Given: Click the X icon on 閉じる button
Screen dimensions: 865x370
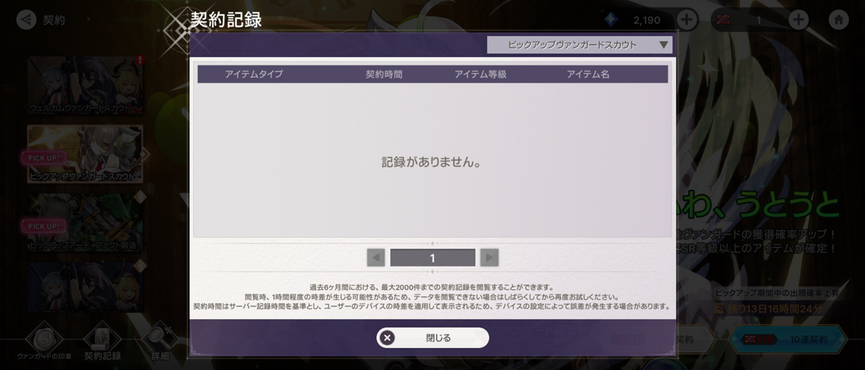Looking at the screenshot, I should (x=387, y=338).
